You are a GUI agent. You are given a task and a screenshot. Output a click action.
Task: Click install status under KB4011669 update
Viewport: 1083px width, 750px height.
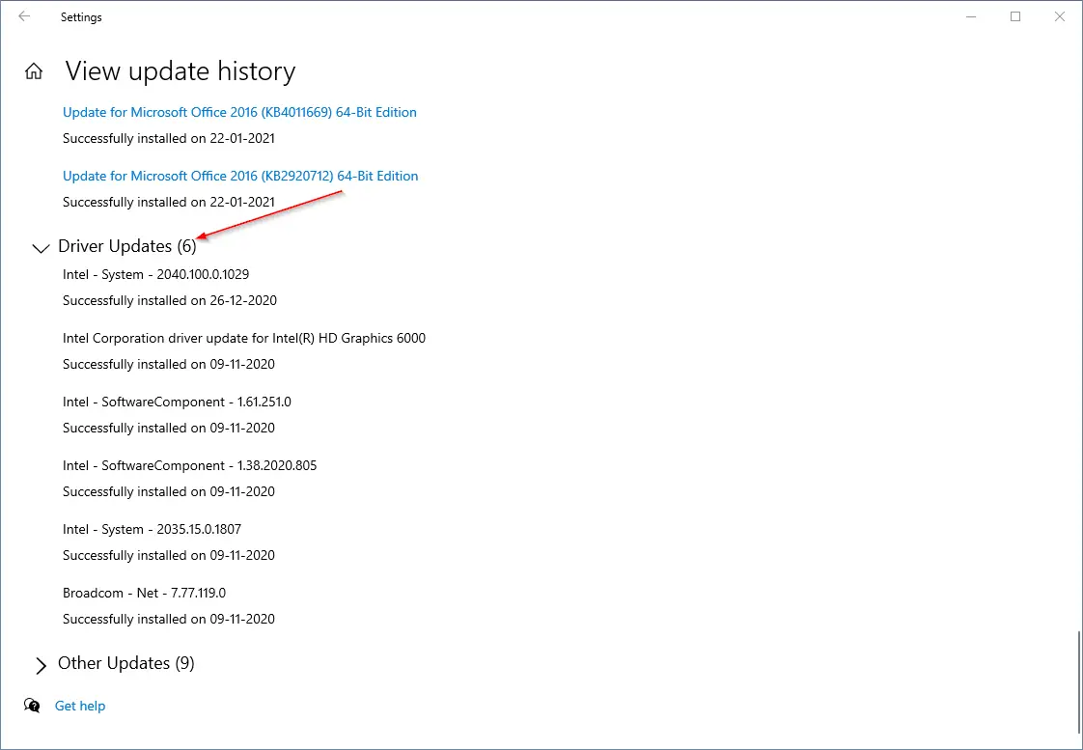(x=169, y=138)
